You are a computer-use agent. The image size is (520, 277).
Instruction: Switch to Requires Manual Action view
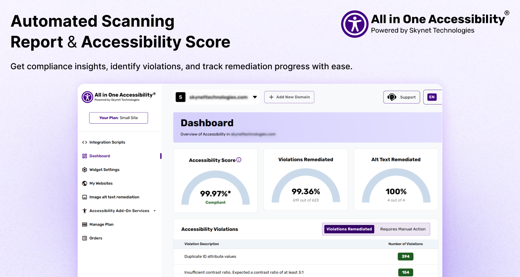(x=403, y=229)
